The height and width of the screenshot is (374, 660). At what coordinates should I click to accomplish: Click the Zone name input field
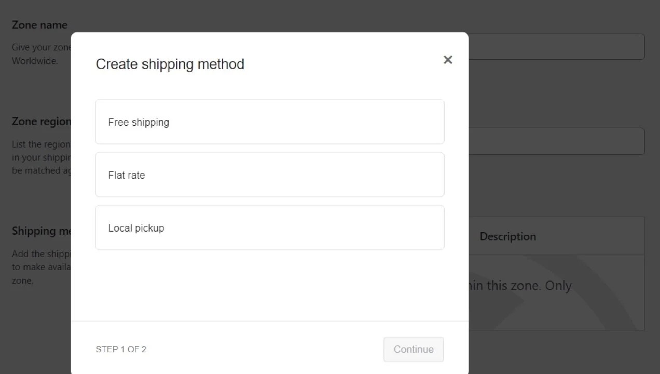tap(556, 47)
